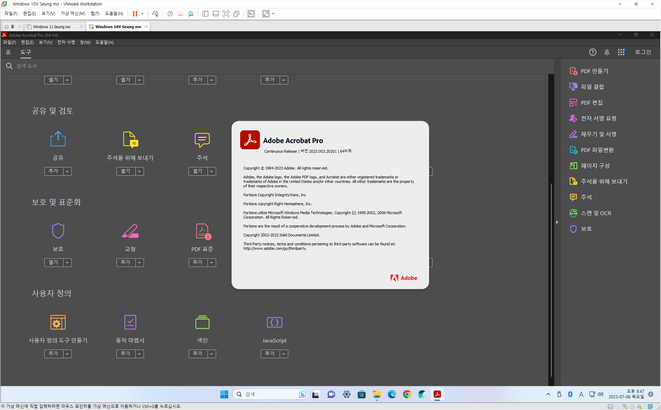
Task: Click 파일 결합 in right sidebar
Action: pyautogui.click(x=592, y=87)
